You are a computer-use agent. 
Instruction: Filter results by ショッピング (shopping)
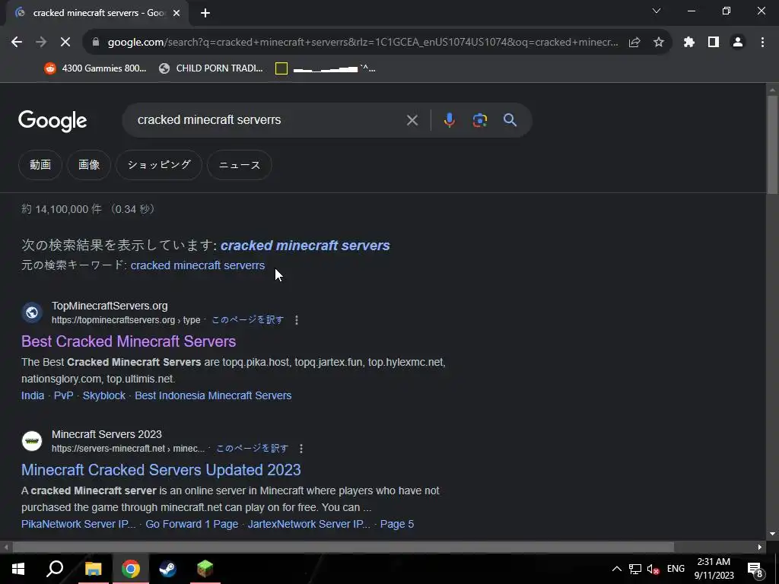159,165
